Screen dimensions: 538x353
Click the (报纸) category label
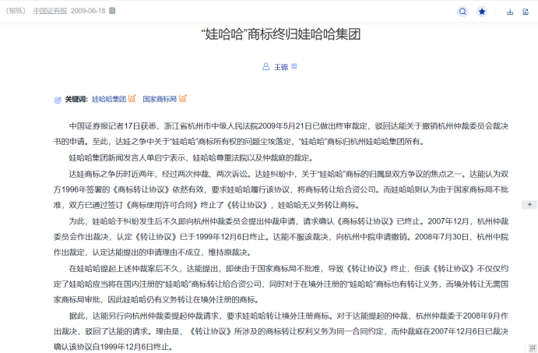click(x=16, y=11)
